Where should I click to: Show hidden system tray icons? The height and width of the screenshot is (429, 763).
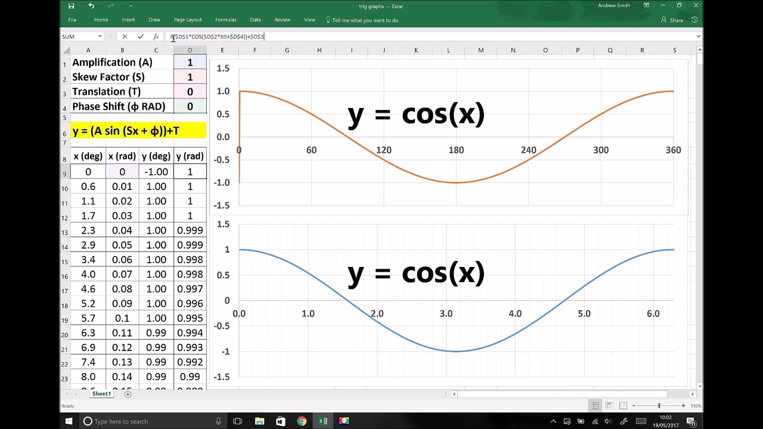[x=553, y=421]
